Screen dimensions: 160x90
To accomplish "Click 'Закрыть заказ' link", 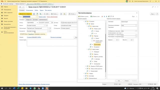I will click(x=42, y=17).
